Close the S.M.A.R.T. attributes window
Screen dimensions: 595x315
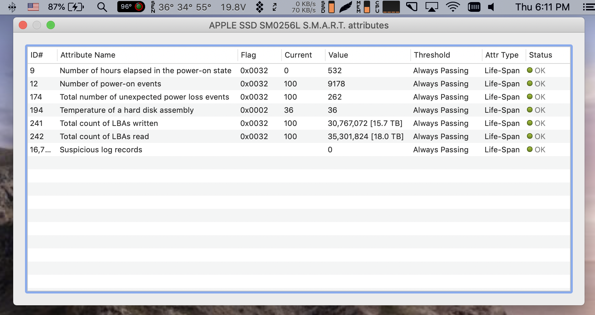pos(23,25)
